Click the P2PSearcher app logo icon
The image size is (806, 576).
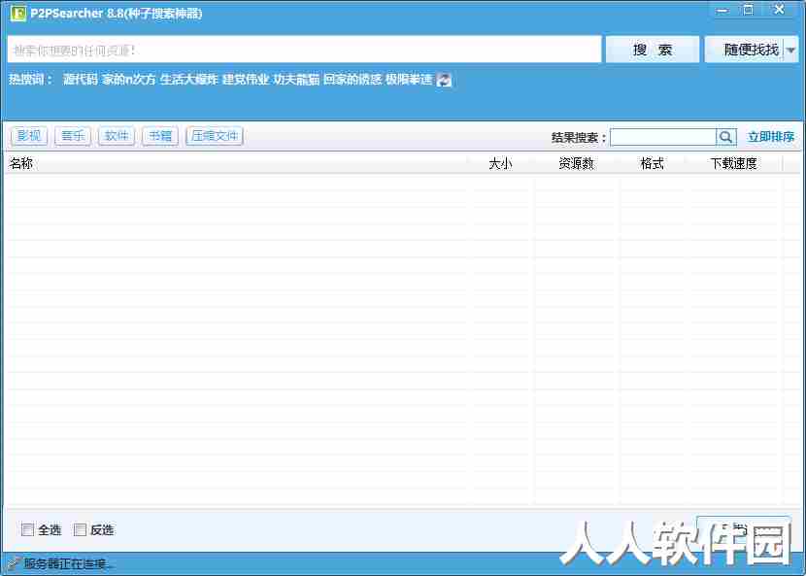tap(18, 14)
